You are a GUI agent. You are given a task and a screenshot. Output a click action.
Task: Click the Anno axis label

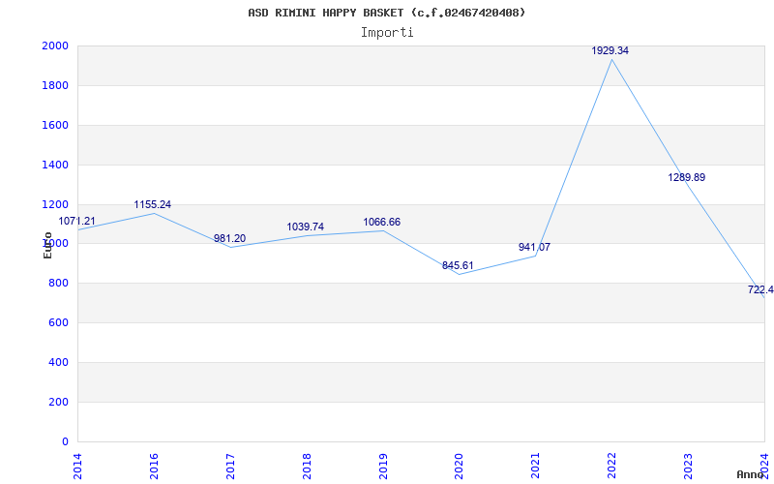[x=751, y=474]
